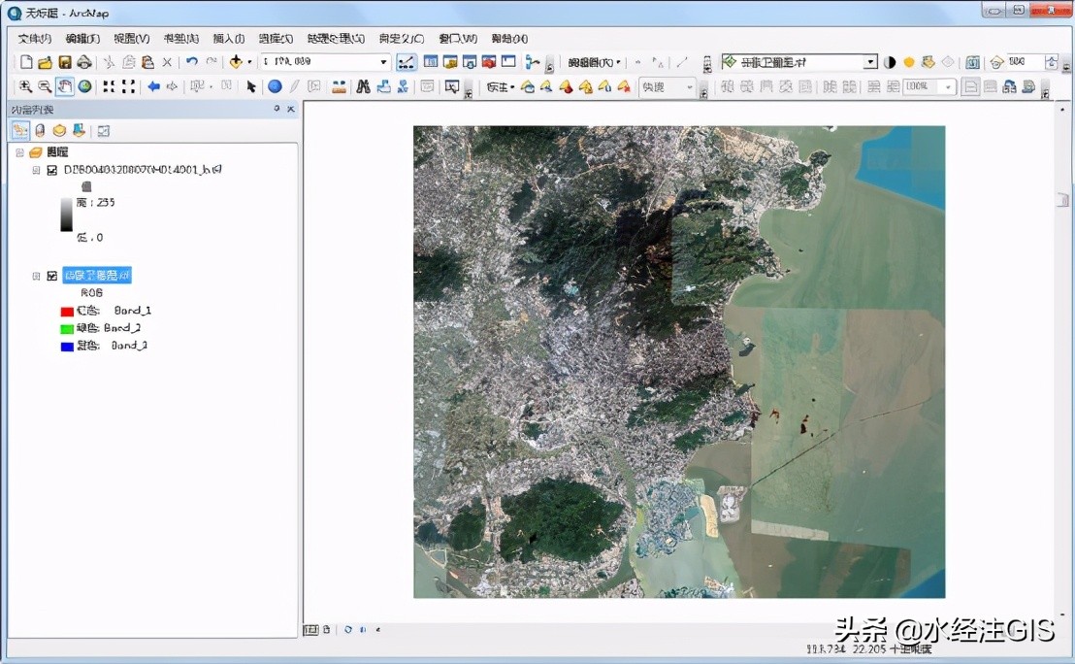This screenshot has width=1075, height=664.
Task: Click the Add Data button icon
Action: coord(235,62)
